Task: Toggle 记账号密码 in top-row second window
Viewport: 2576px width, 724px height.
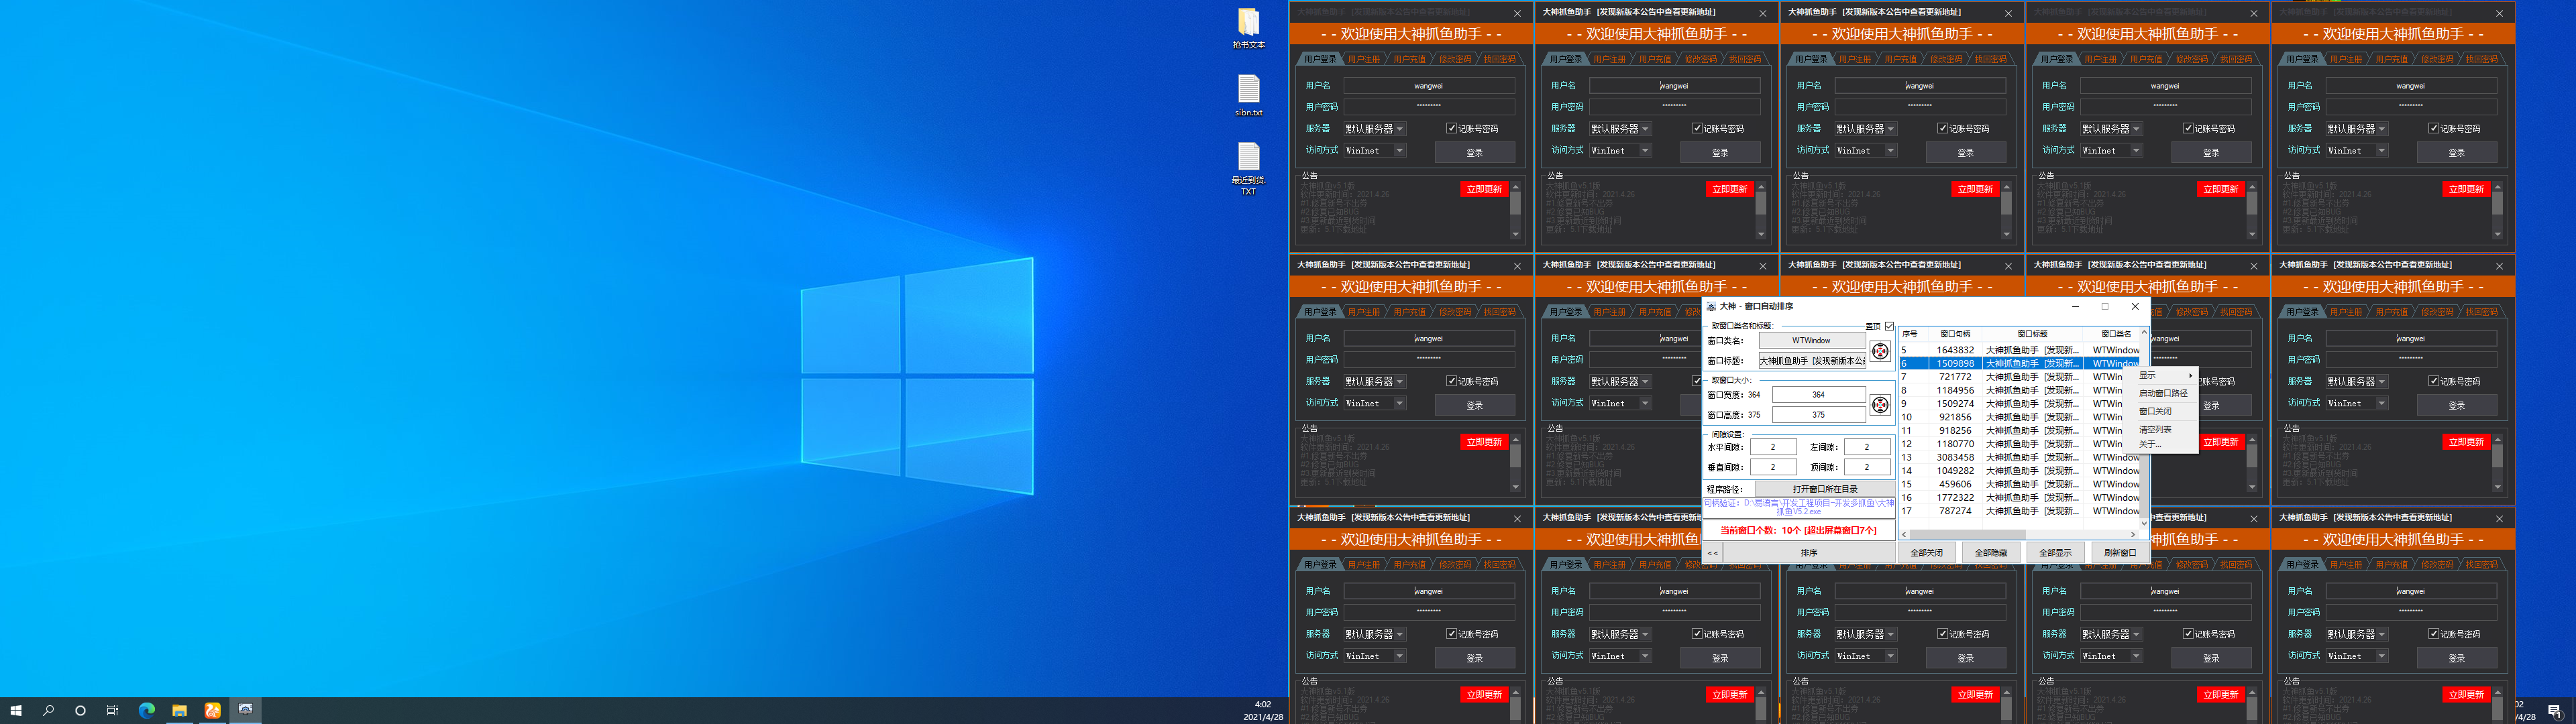Action: pyautogui.click(x=1697, y=128)
